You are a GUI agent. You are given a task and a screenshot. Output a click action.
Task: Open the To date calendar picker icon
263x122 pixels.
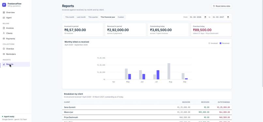(x=228, y=17)
